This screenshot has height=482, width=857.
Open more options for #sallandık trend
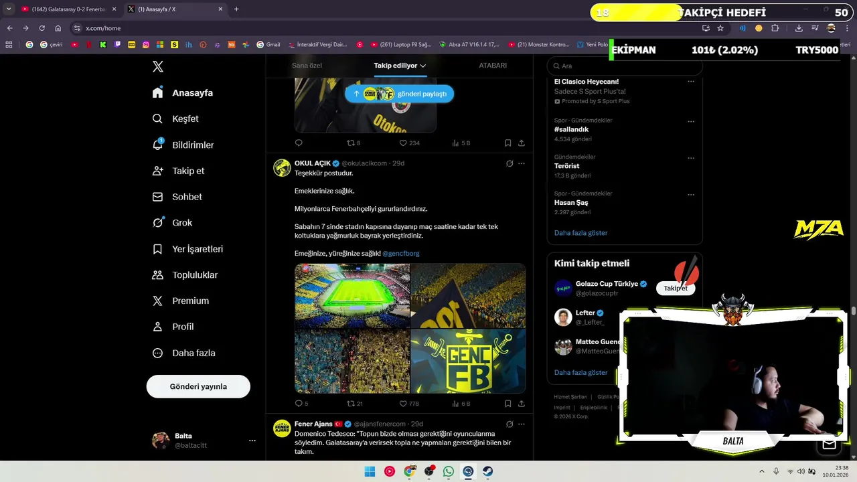point(691,122)
